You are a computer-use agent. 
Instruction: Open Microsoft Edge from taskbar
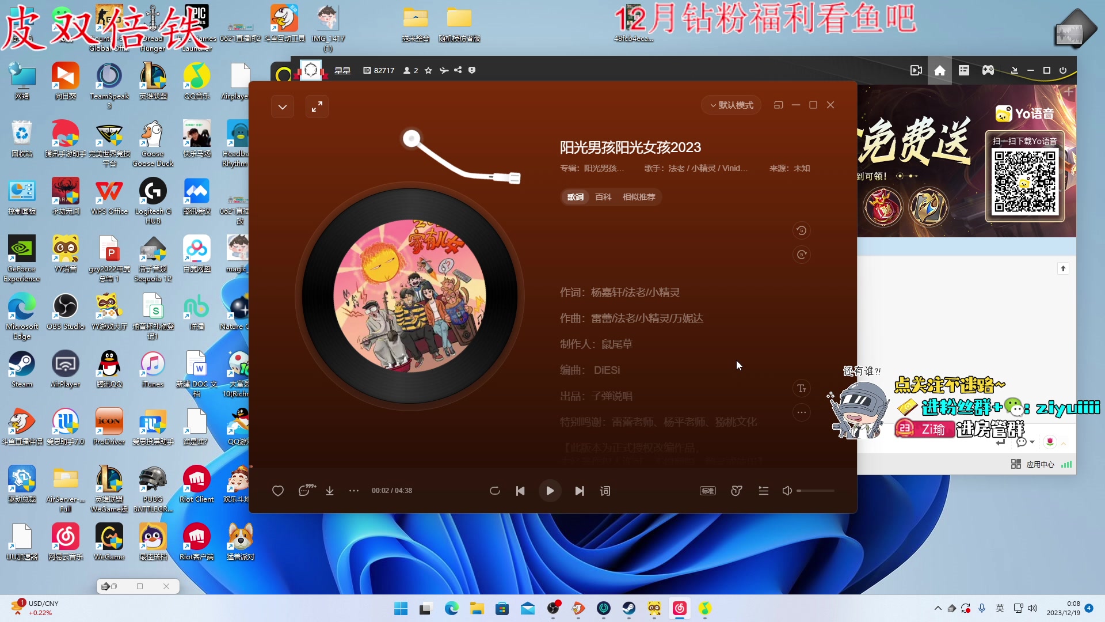452,608
